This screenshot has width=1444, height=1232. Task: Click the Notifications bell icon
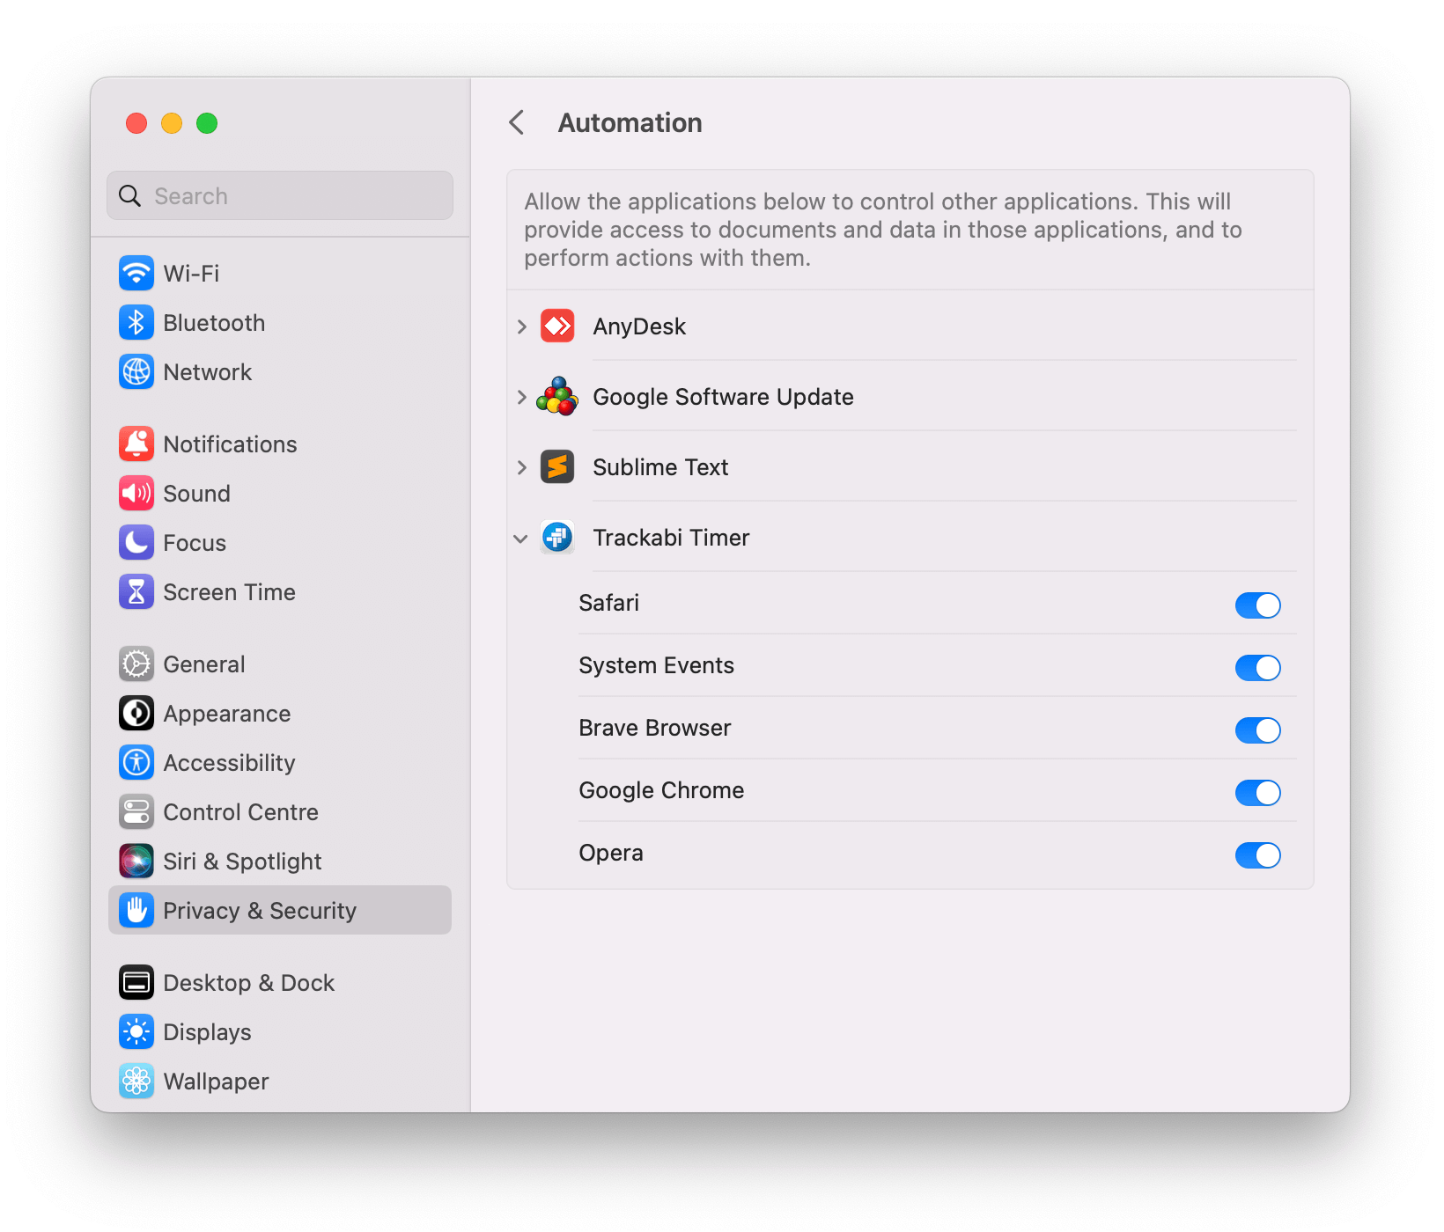click(x=136, y=444)
